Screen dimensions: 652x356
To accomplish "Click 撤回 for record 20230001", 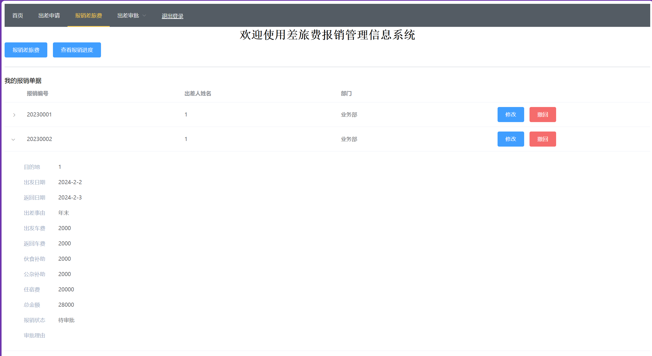I will (543, 115).
